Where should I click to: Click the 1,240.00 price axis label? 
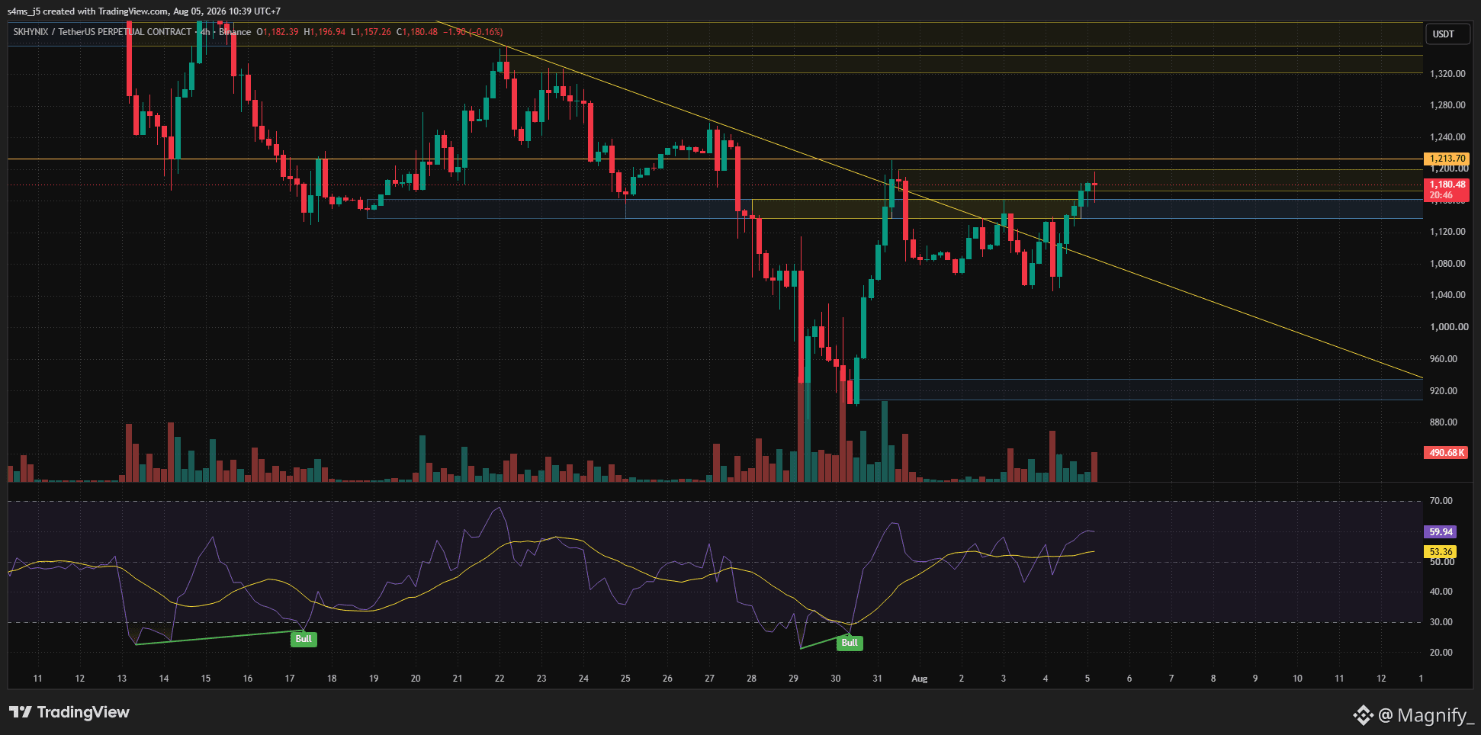pyautogui.click(x=1447, y=137)
